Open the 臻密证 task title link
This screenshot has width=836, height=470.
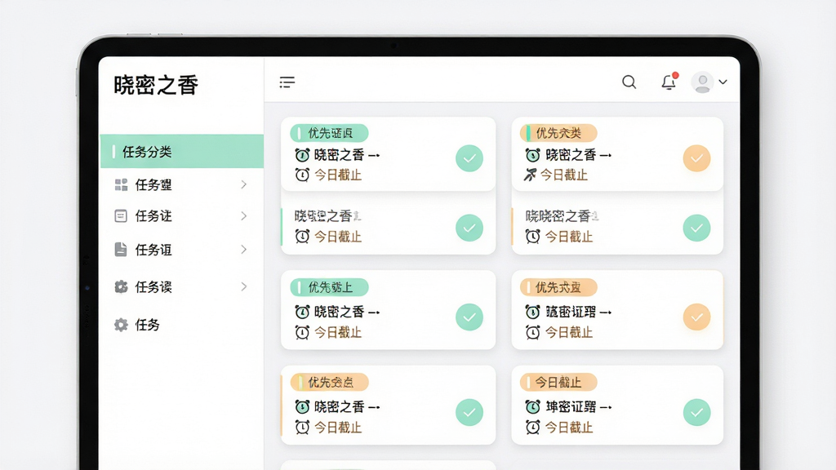click(579, 312)
